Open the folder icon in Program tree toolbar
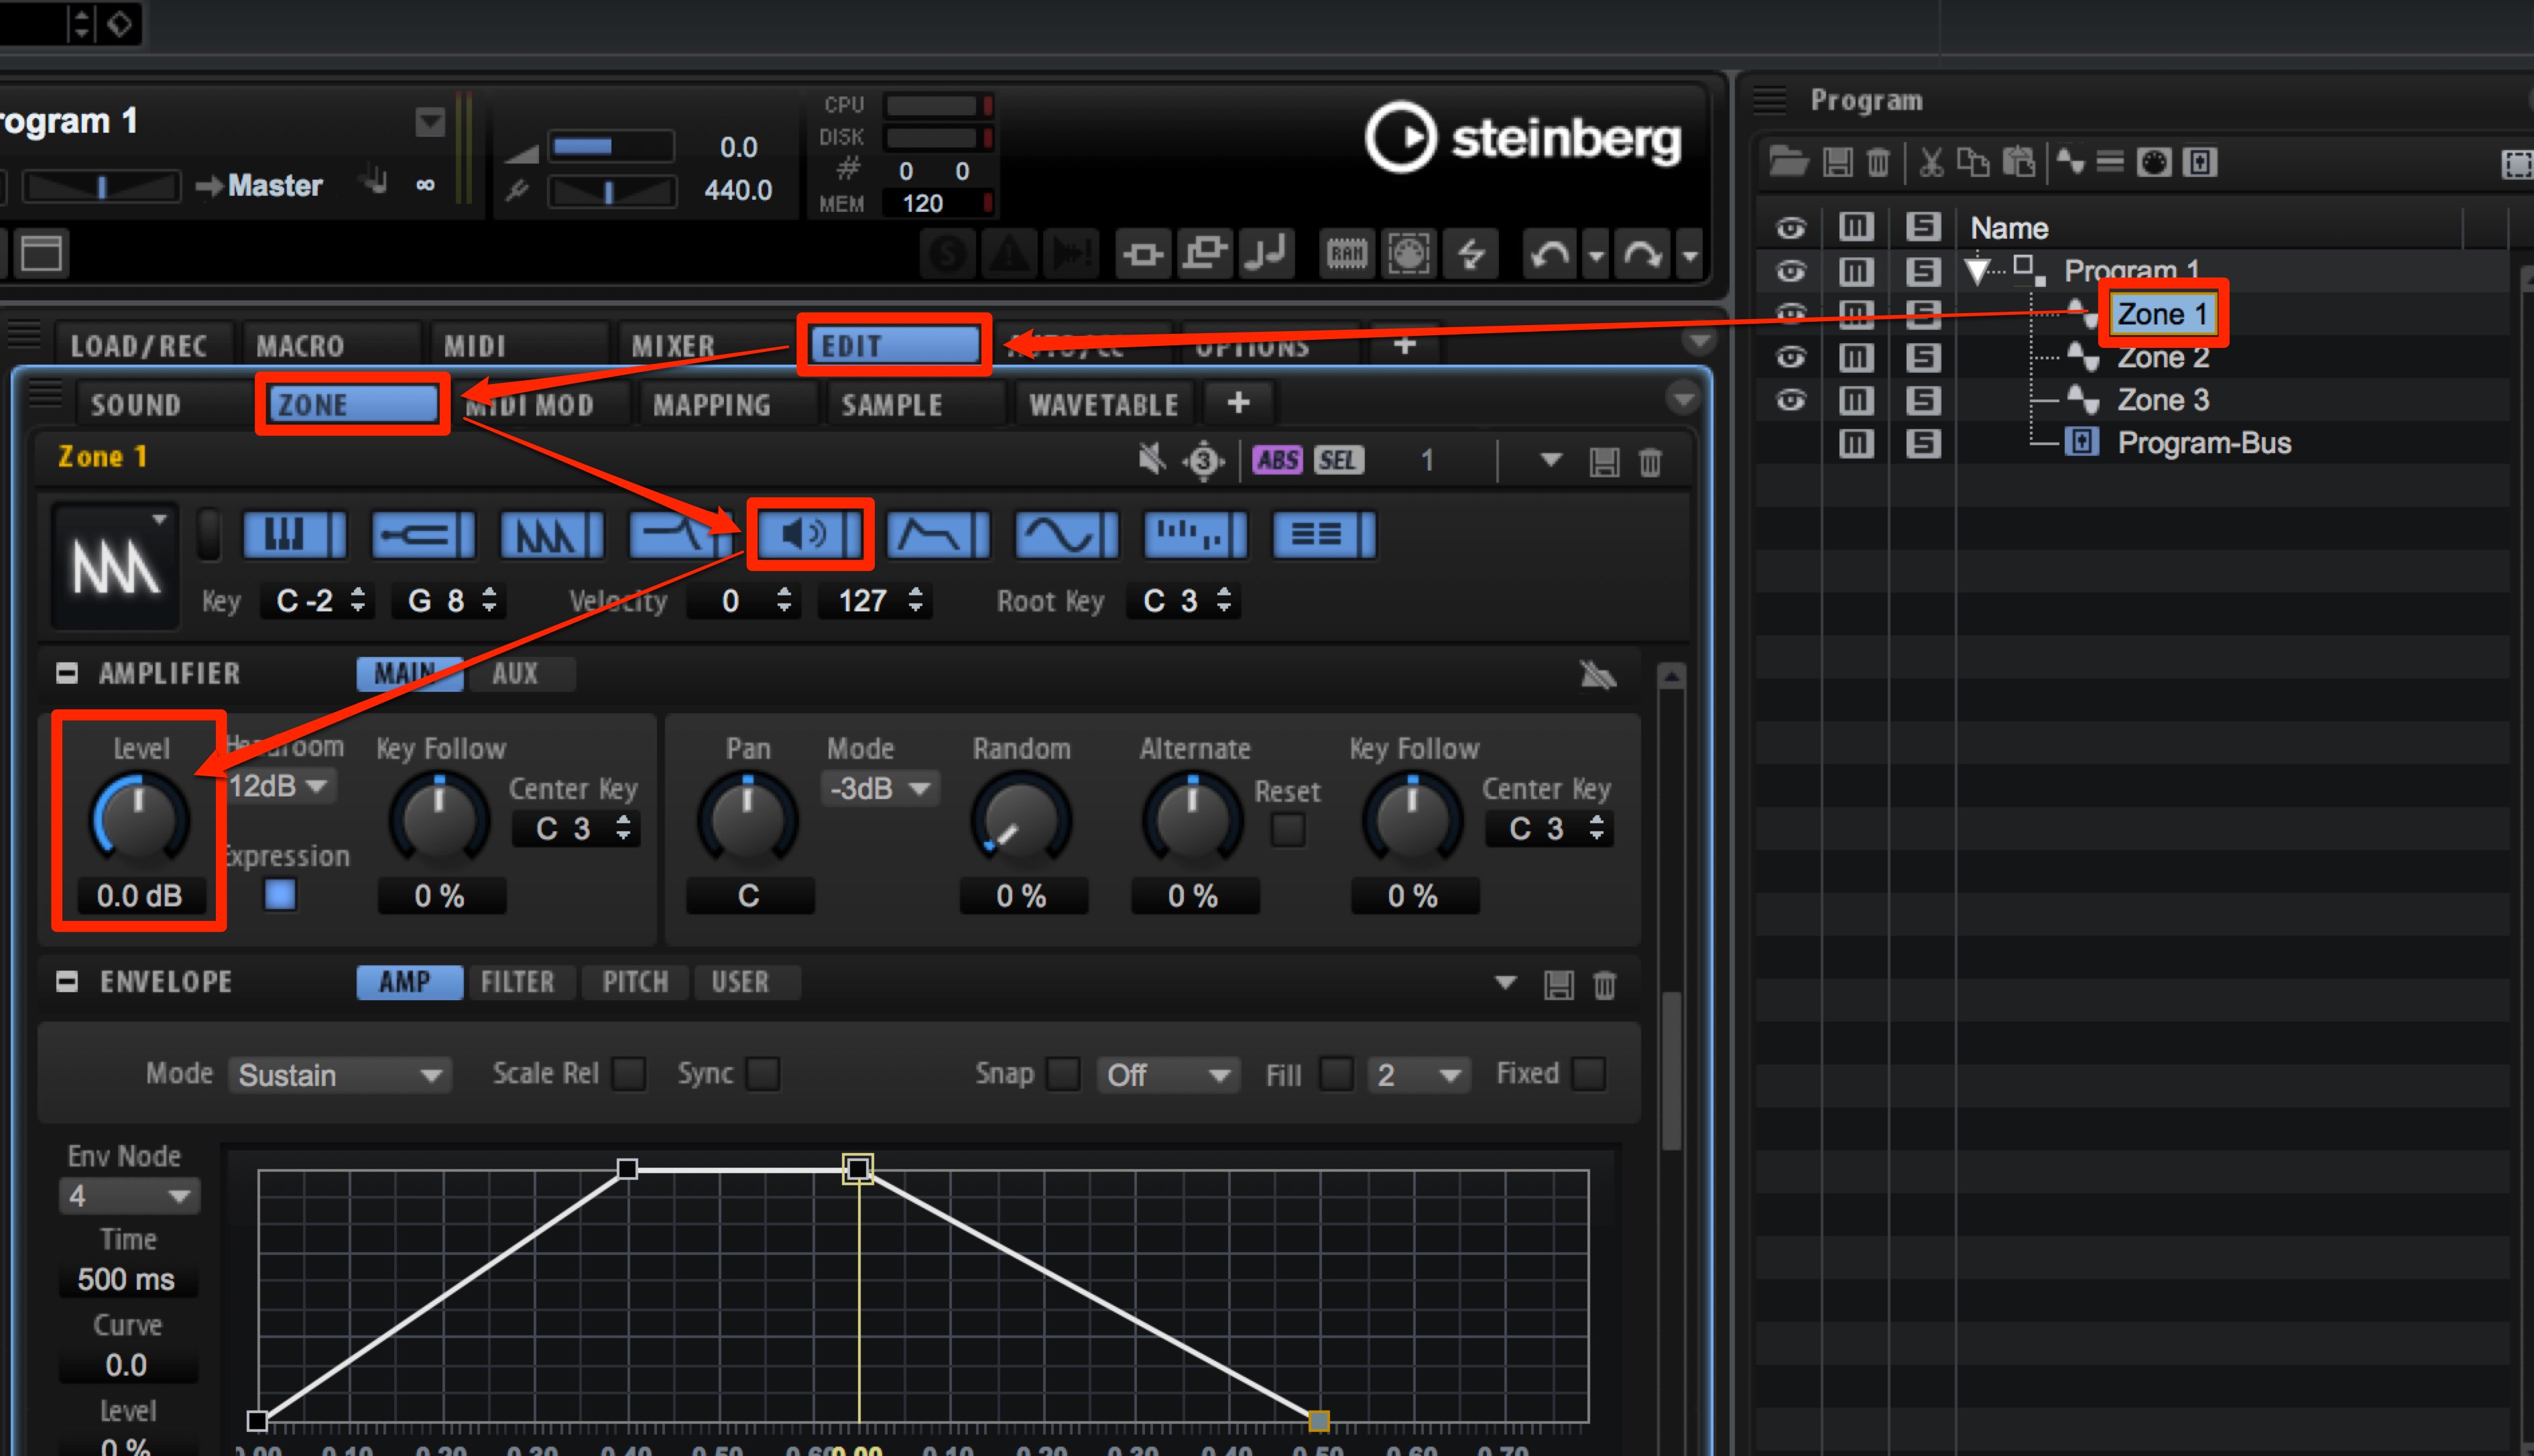This screenshot has height=1456, width=2534. point(1789,162)
